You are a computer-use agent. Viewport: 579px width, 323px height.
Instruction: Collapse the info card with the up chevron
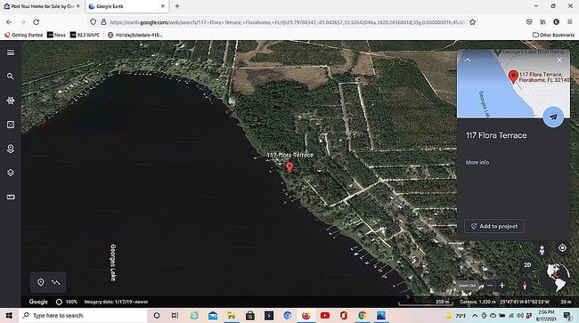point(467,61)
